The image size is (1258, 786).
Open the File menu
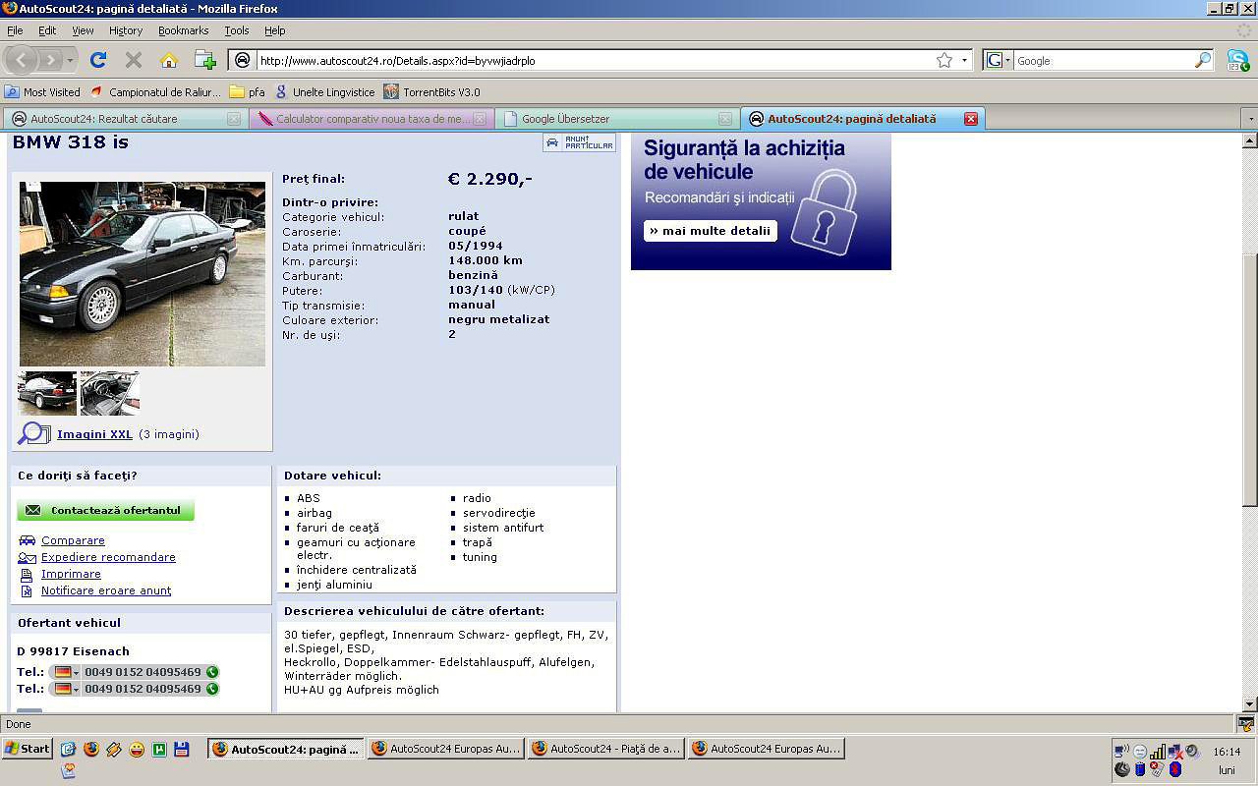pos(15,30)
